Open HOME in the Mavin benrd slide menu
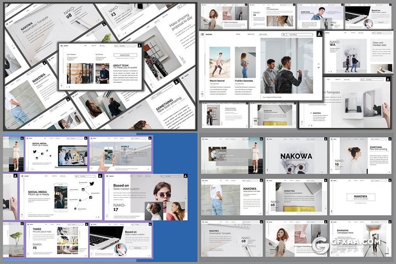 (238, 35)
